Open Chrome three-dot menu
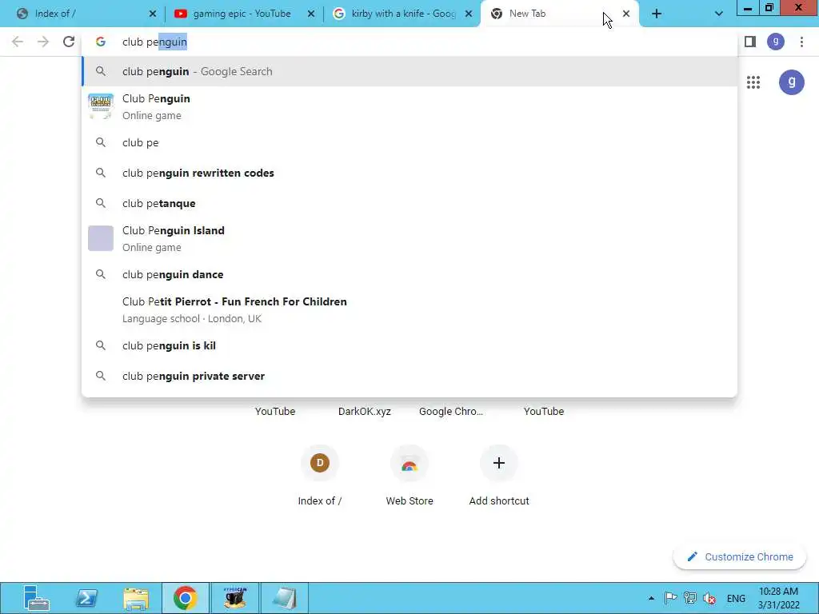The image size is (819, 614). 801,42
